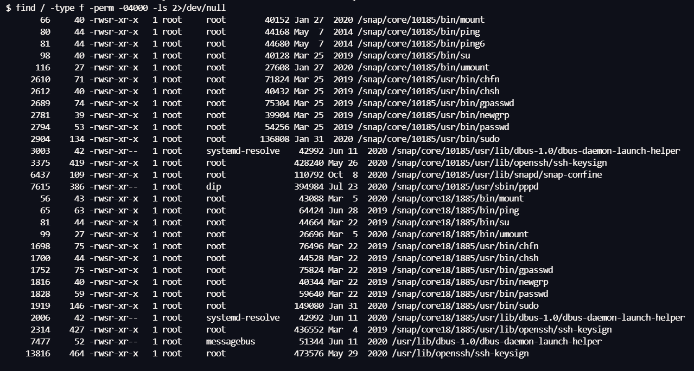This screenshot has height=371, width=694.
Task: Click the inode number 13816
Action: 38,354
